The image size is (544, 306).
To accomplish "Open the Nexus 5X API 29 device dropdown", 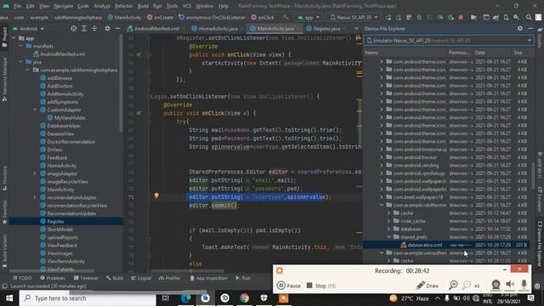I will (x=354, y=17).
